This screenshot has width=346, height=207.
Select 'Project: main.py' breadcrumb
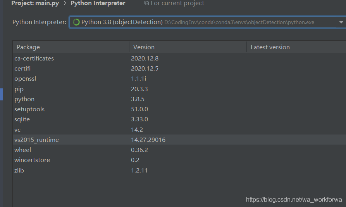(35, 3)
